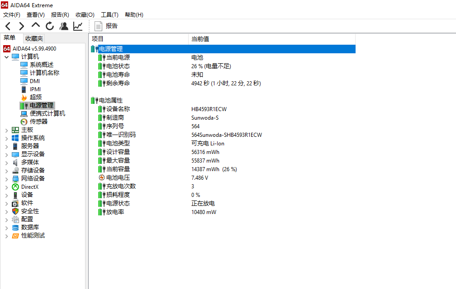
Task: Open the 帮助(H) menu
Action: [x=134, y=15]
